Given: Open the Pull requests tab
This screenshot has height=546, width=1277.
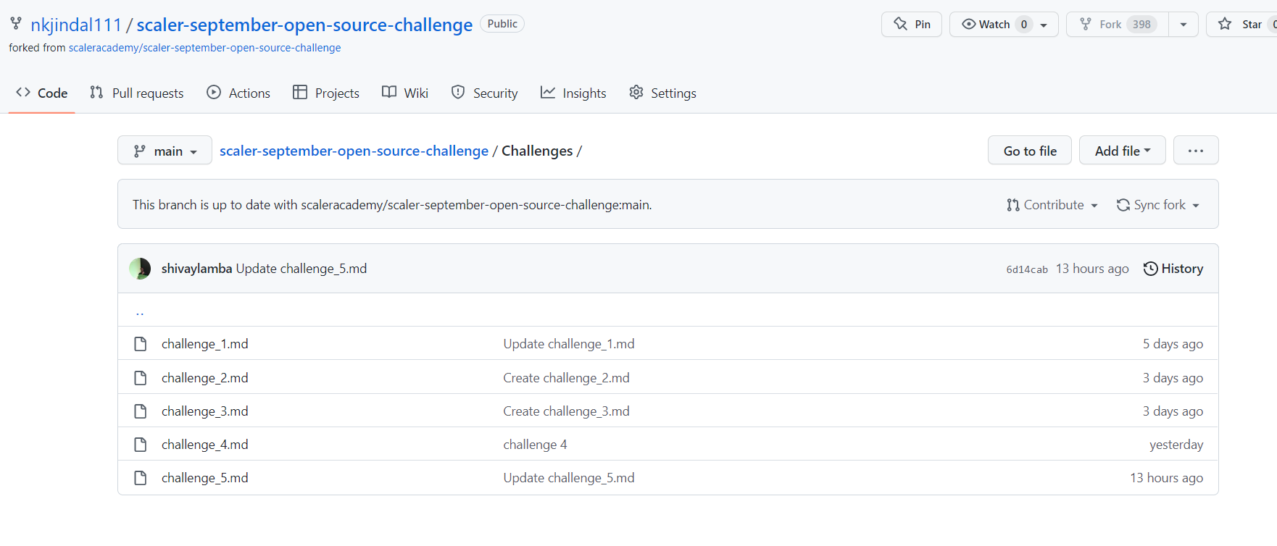Looking at the screenshot, I should [x=136, y=93].
